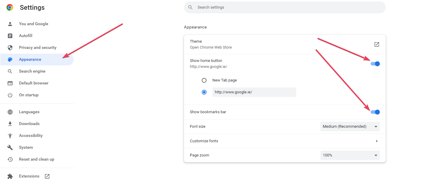Select the New Tab page radio button
The width and height of the screenshot is (440, 179).
[204, 80]
